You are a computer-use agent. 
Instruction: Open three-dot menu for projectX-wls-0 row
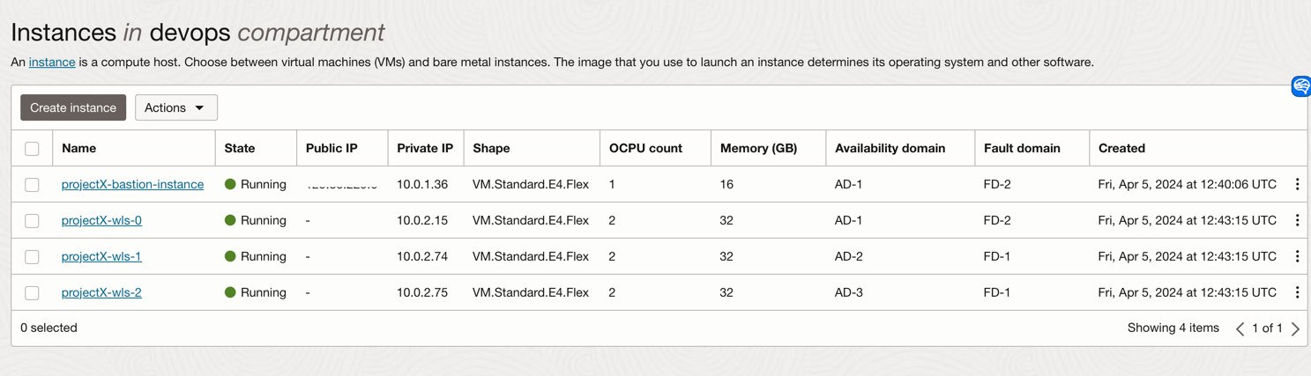[1297, 220]
